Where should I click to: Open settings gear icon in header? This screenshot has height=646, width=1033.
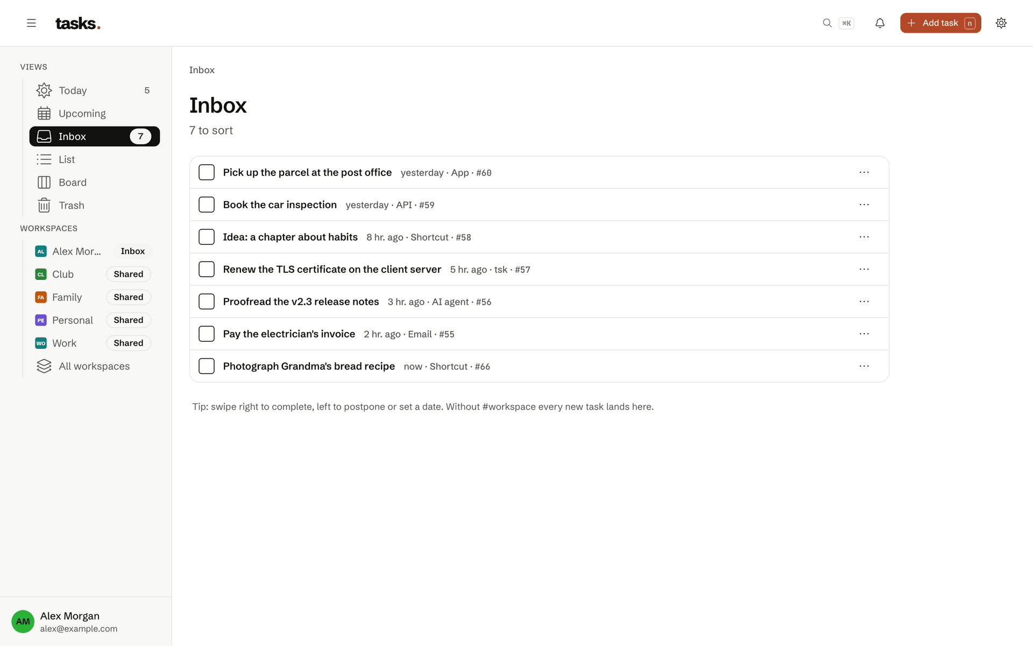(x=1001, y=23)
